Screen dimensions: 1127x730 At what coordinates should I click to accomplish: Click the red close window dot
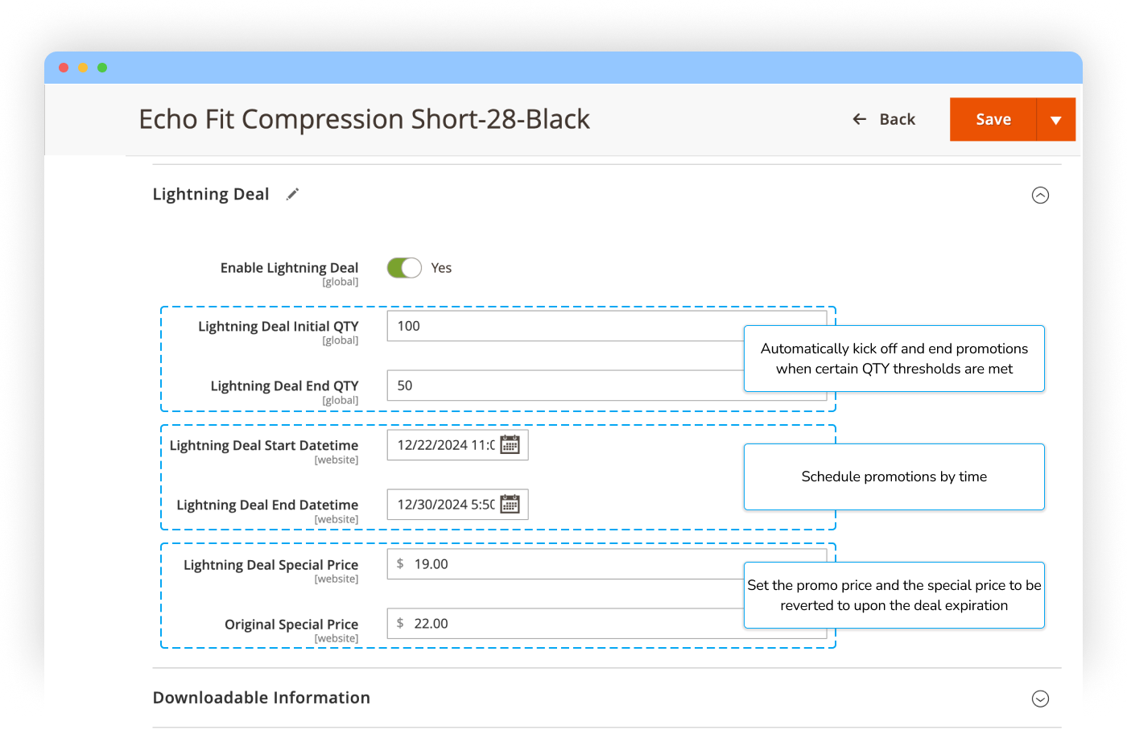pos(64,68)
